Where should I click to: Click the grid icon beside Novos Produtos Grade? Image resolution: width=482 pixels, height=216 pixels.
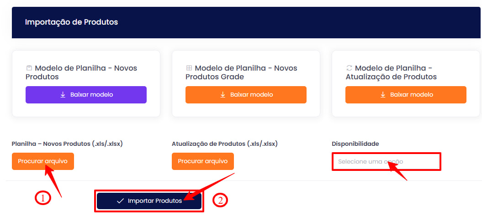coord(189,68)
